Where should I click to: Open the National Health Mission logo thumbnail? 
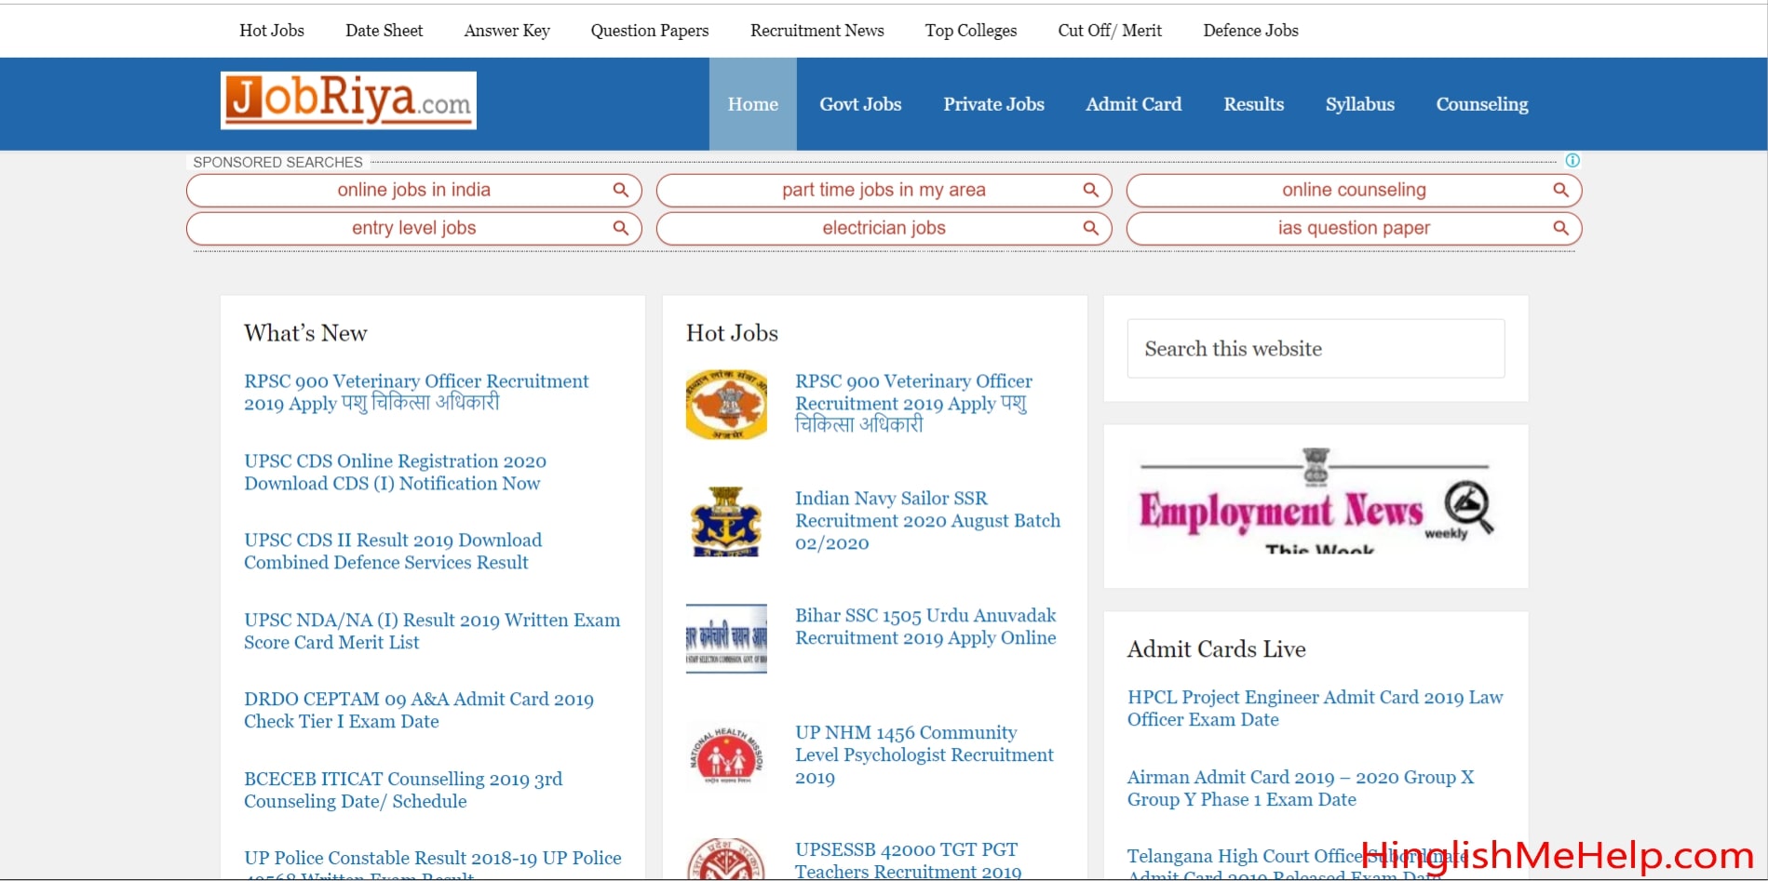click(x=726, y=755)
